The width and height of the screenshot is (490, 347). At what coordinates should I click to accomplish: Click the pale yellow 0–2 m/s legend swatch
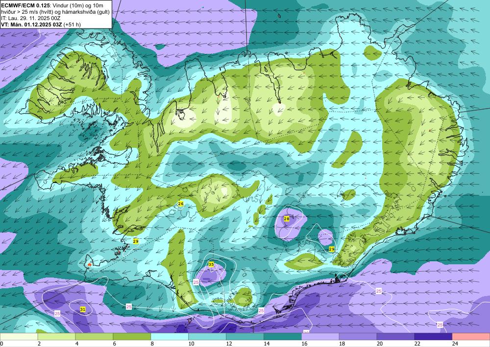[x=19, y=337]
